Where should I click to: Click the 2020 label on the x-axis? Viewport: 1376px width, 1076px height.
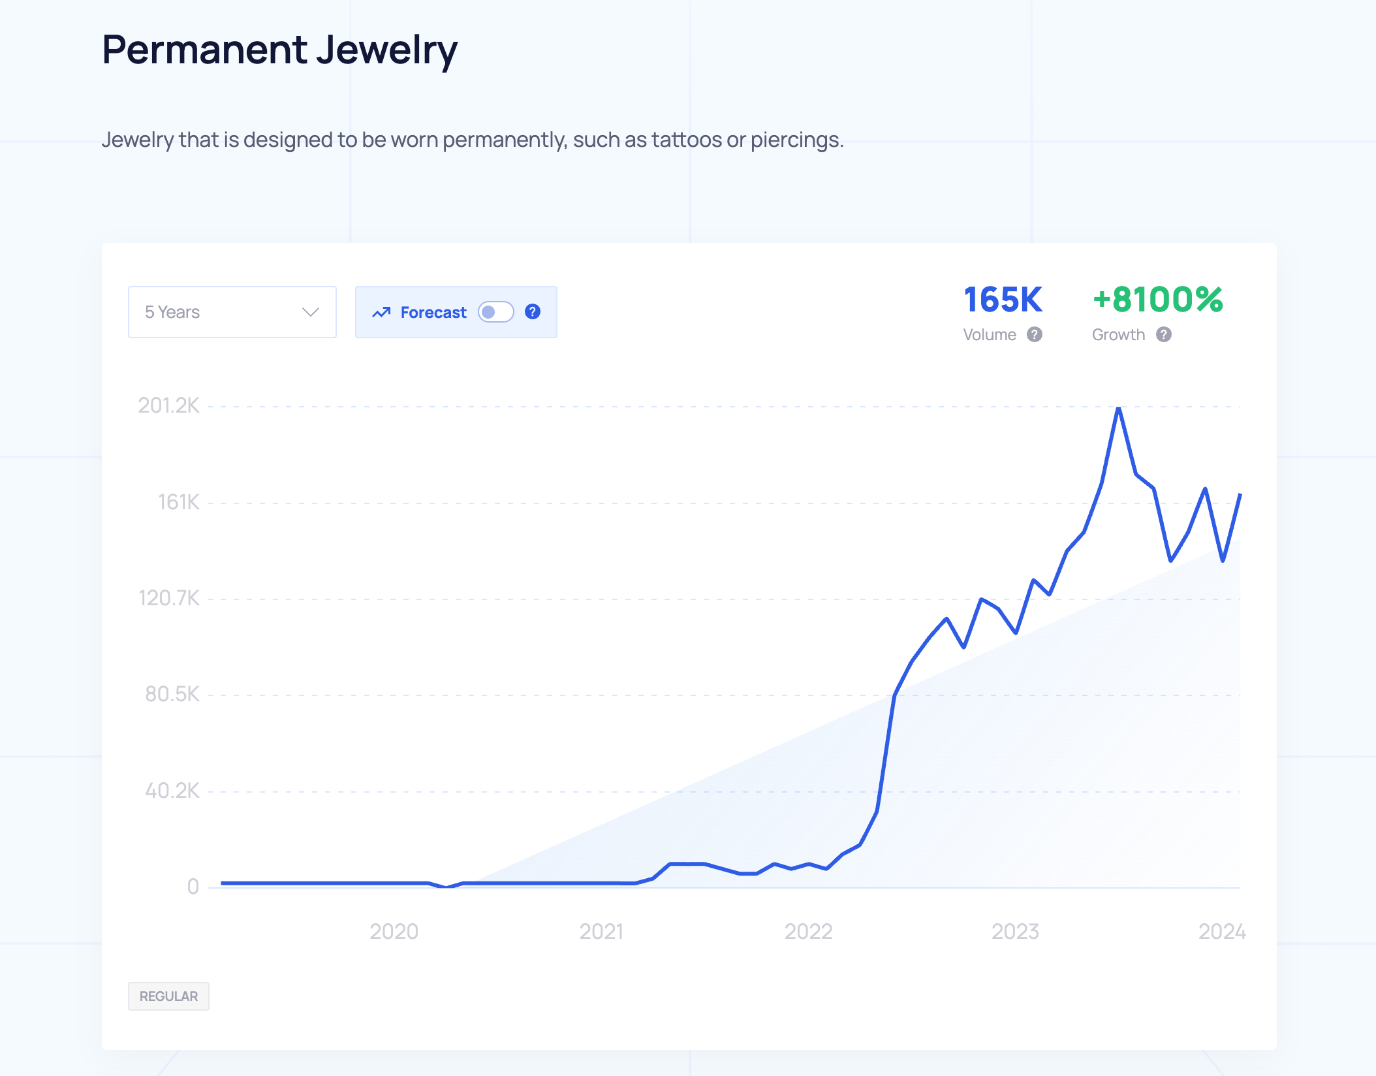[x=394, y=931]
